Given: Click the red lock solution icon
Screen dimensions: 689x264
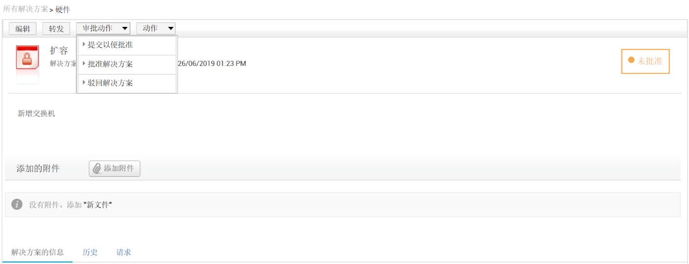Looking at the screenshot, I should click(x=27, y=59).
